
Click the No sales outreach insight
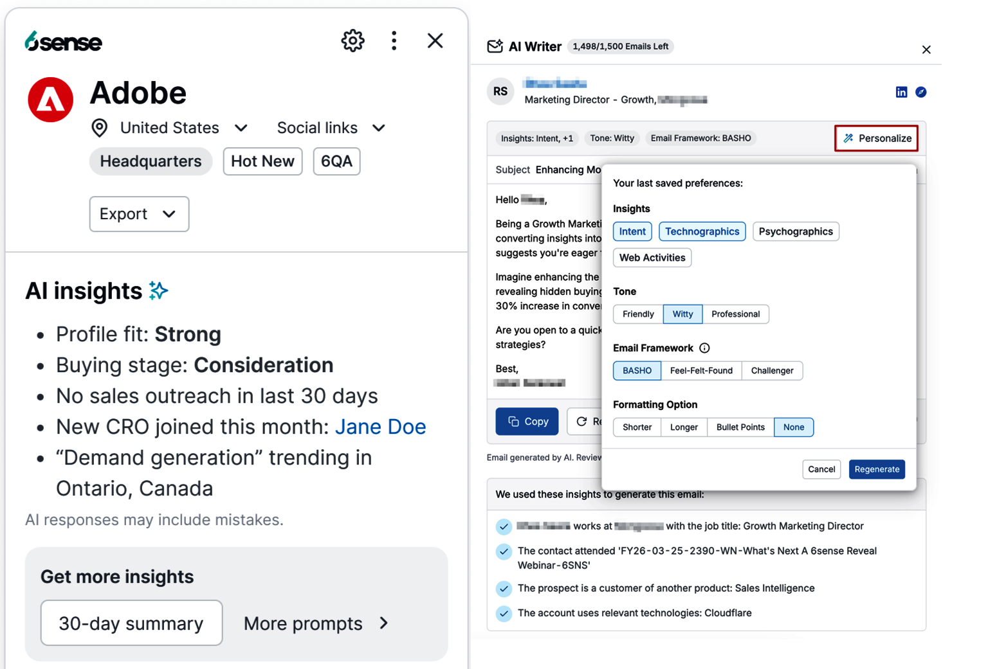(x=217, y=396)
